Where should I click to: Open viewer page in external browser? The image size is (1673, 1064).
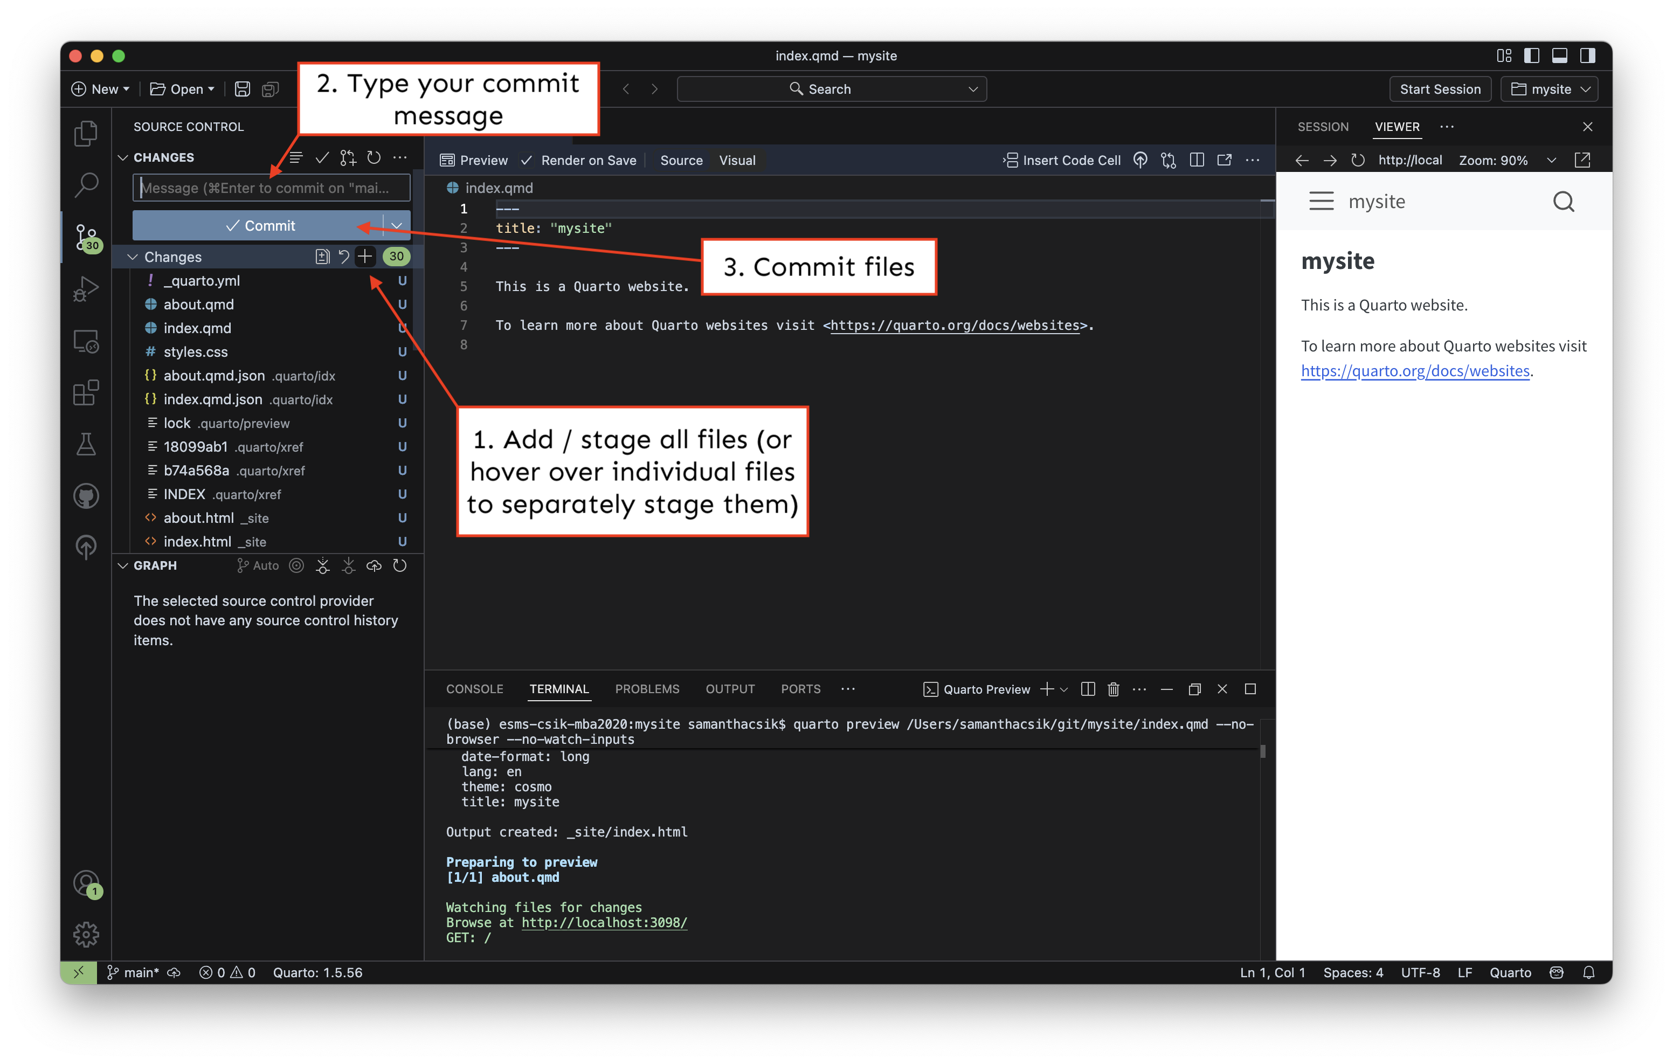(x=1582, y=160)
